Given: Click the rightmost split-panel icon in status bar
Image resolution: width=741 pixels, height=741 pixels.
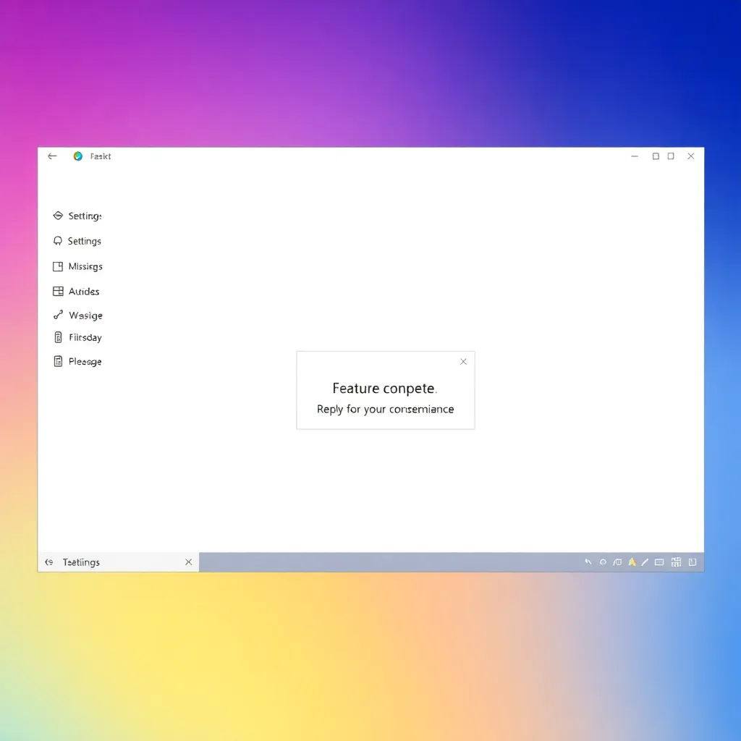Looking at the screenshot, I should tap(693, 562).
